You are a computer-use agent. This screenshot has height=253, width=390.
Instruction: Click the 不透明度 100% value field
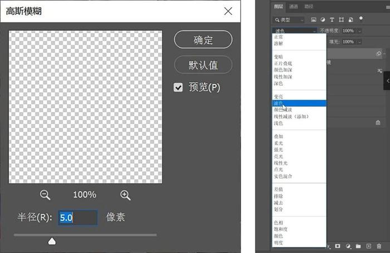coord(349,31)
